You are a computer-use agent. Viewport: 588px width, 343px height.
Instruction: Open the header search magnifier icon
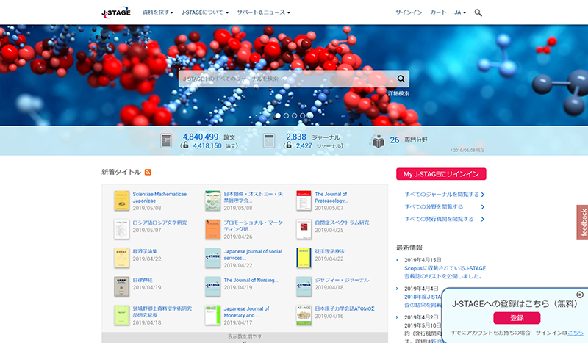tap(478, 12)
